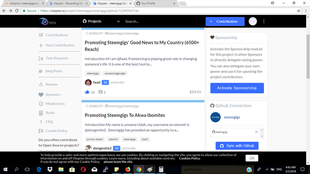310x174 pixels.
Task: Click the Moderators shield icon
Action: click(x=41, y=104)
